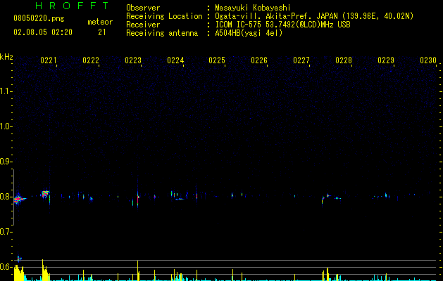The image size is (443, 281).
Task: Click the 'meteor' count label
Action: (x=100, y=22)
